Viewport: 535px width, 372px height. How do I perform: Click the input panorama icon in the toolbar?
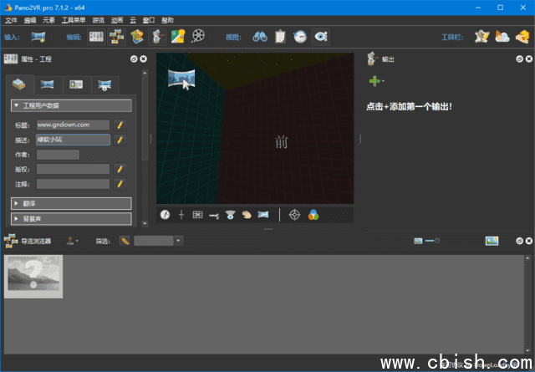pos(38,36)
